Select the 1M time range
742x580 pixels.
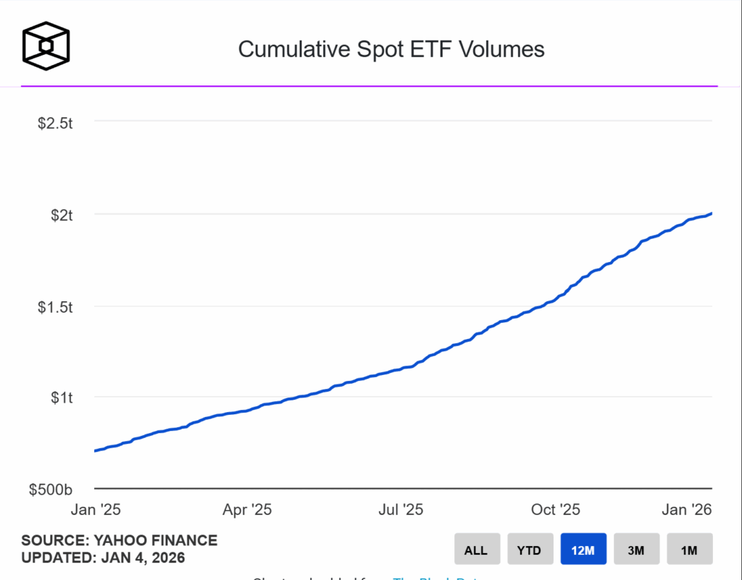[689, 549]
